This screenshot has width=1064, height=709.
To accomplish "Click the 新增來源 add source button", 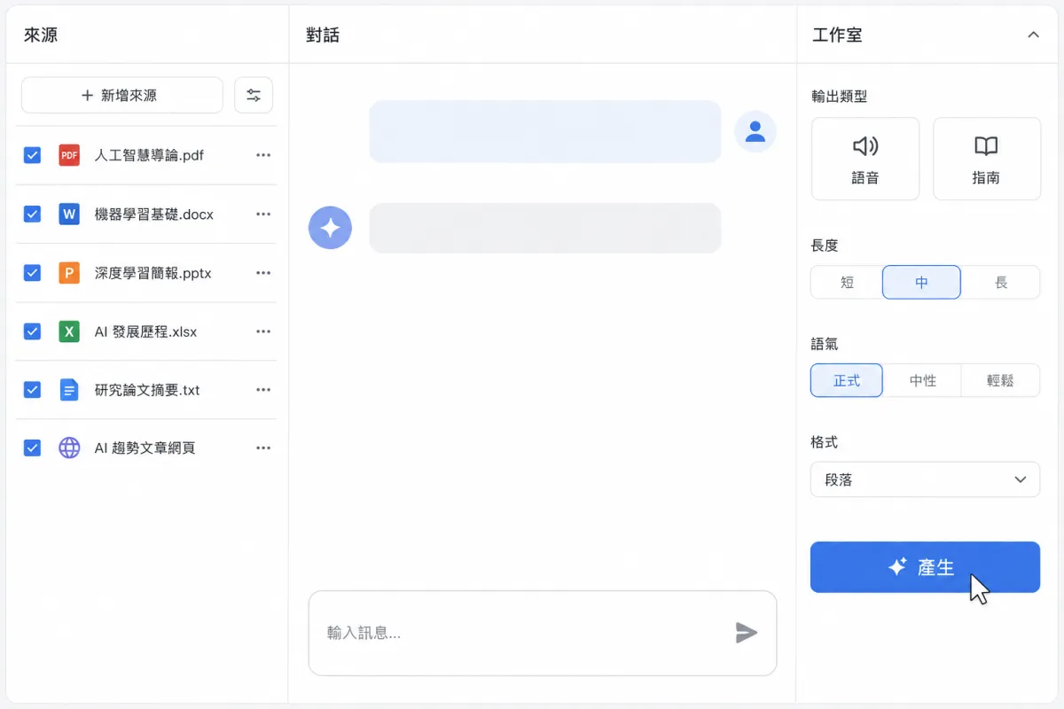I will (122, 95).
